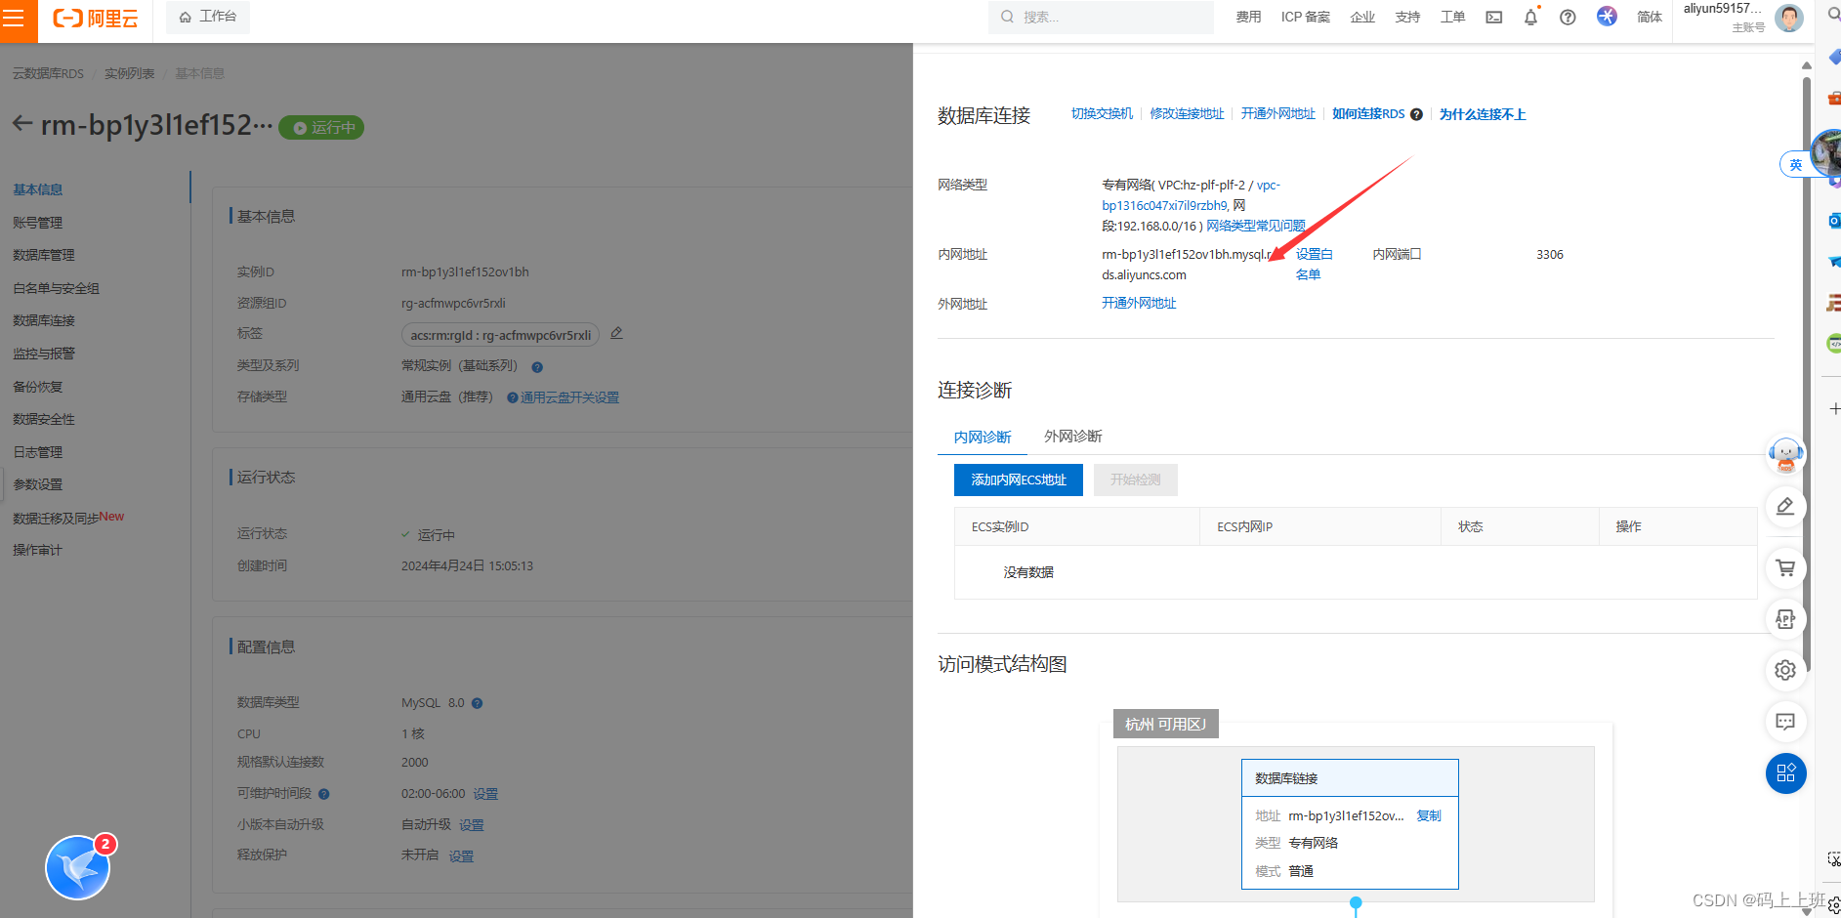Open the notification bell
Viewport: 1841px width, 918px height.
pyautogui.click(x=1530, y=17)
